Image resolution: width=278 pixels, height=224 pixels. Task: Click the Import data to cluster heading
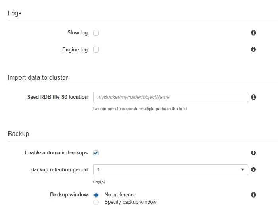point(38,78)
